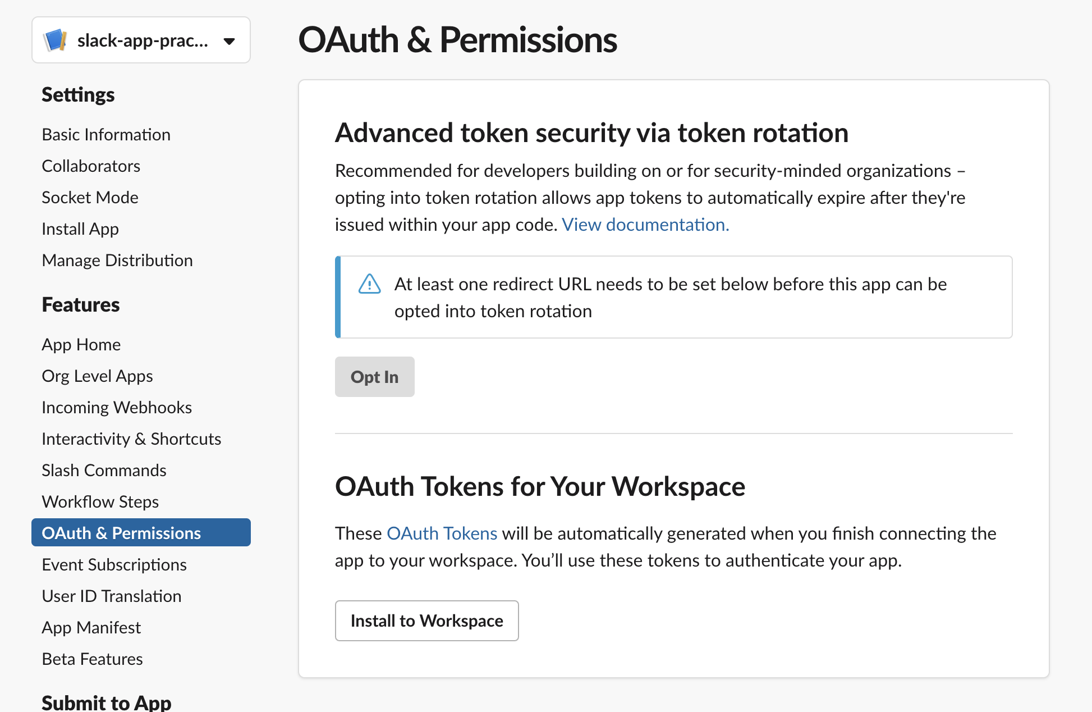Open Interactivity & Shortcuts

(x=131, y=439)
